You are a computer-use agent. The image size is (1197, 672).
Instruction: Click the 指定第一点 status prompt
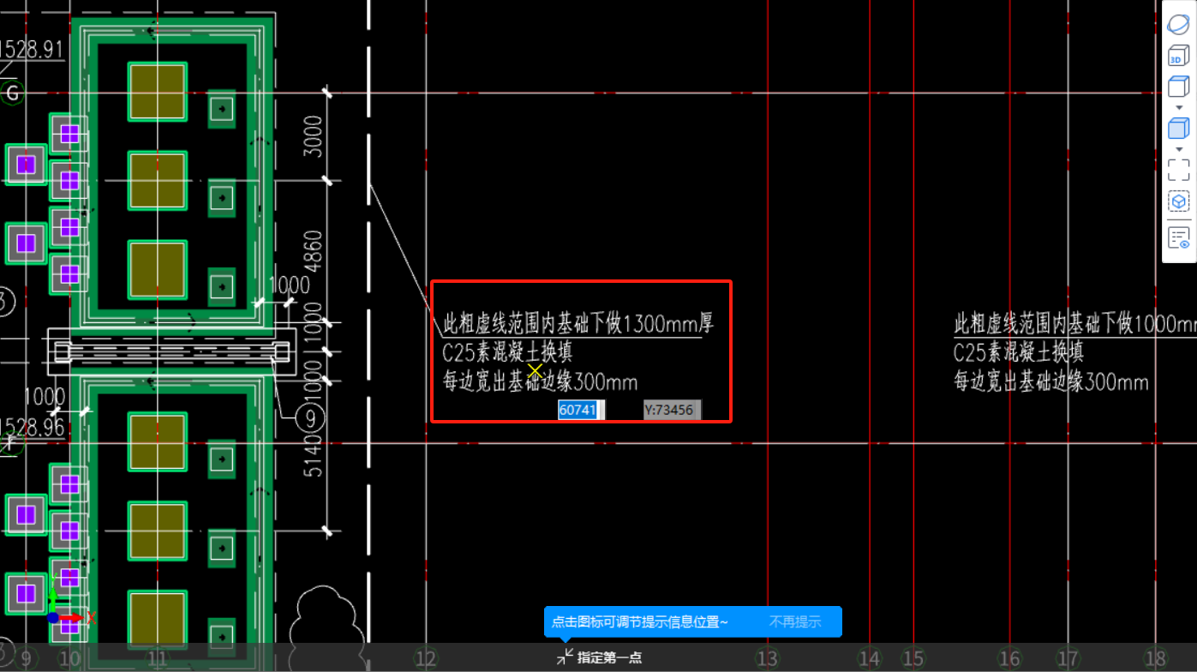(609, 657)
